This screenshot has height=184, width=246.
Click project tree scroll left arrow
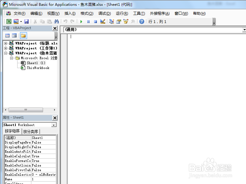pos(6,110)
